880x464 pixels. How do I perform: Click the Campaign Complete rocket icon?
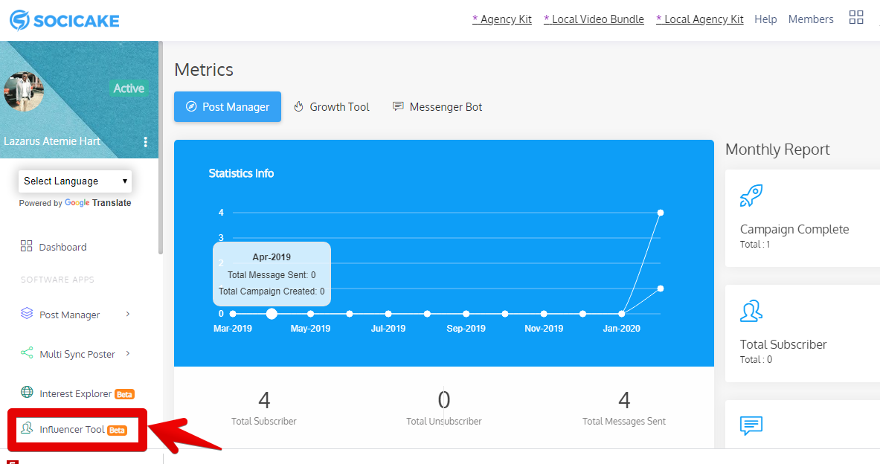point(751,196)
